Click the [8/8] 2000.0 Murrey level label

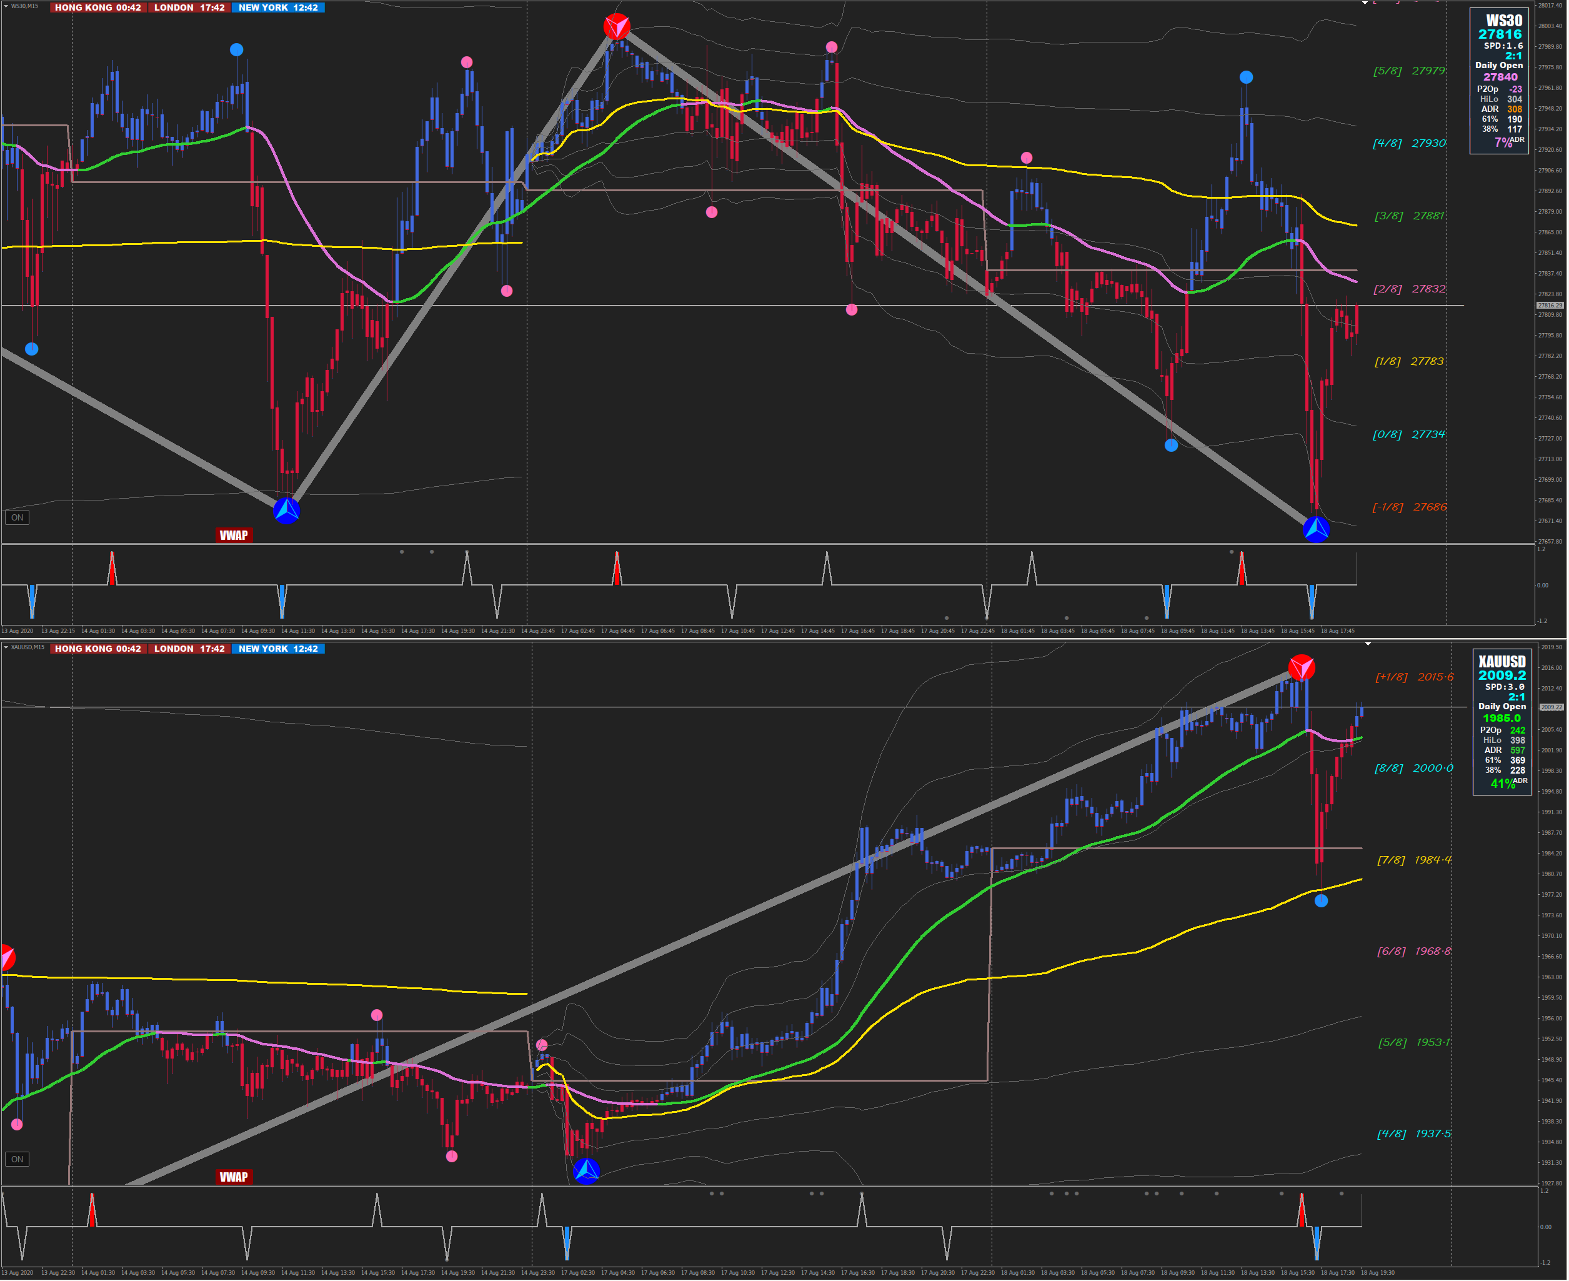coord(1413,768)
